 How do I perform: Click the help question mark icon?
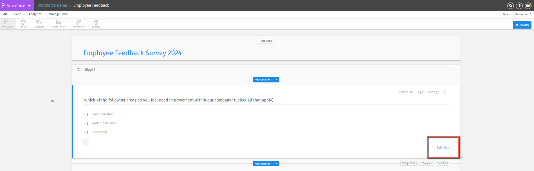point(519,6)
